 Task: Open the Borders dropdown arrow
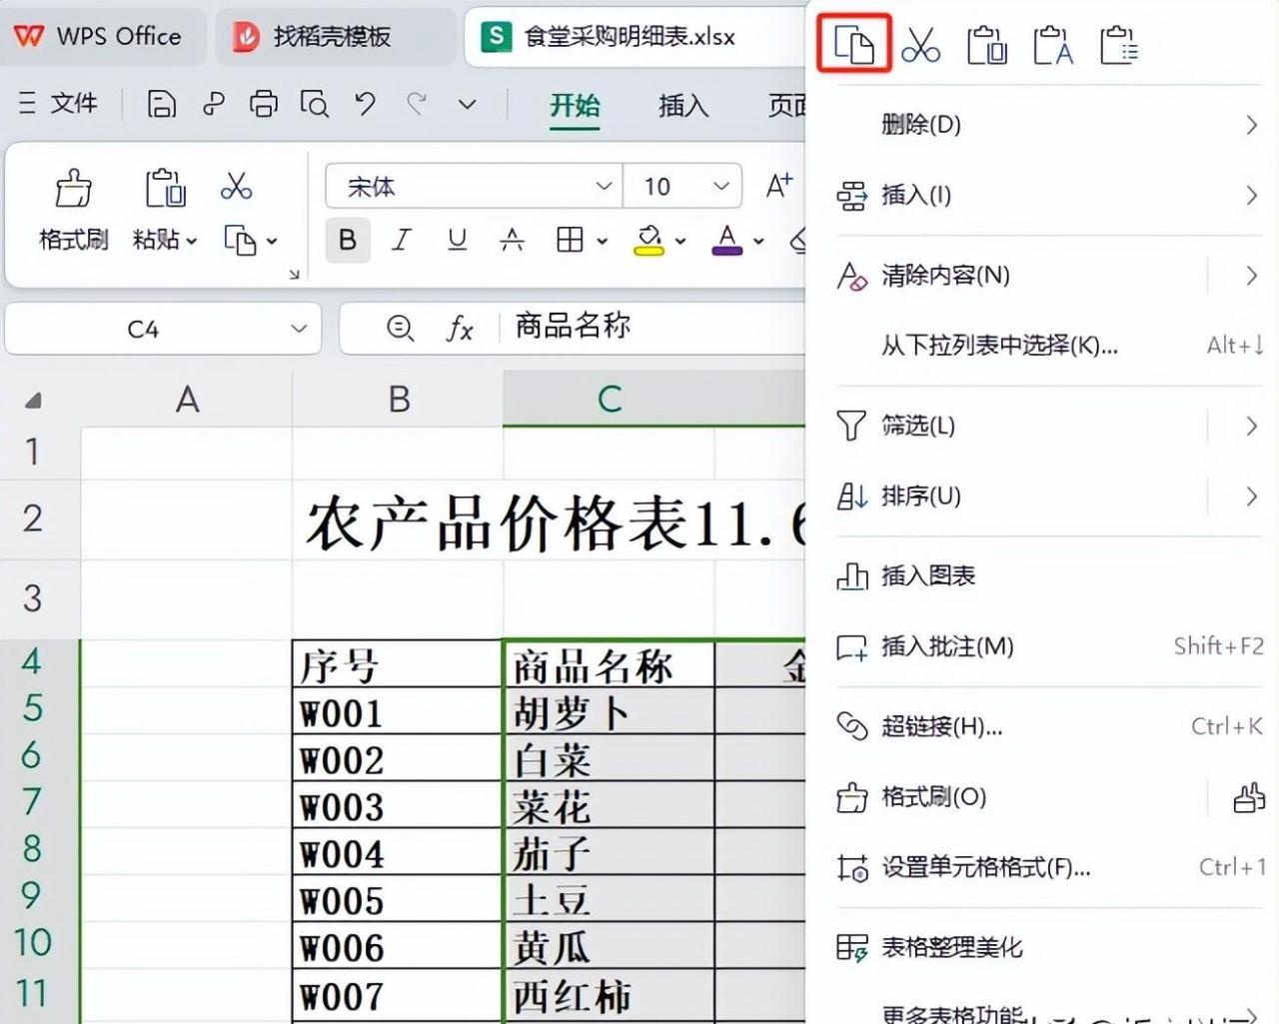(x=602, y=241)
